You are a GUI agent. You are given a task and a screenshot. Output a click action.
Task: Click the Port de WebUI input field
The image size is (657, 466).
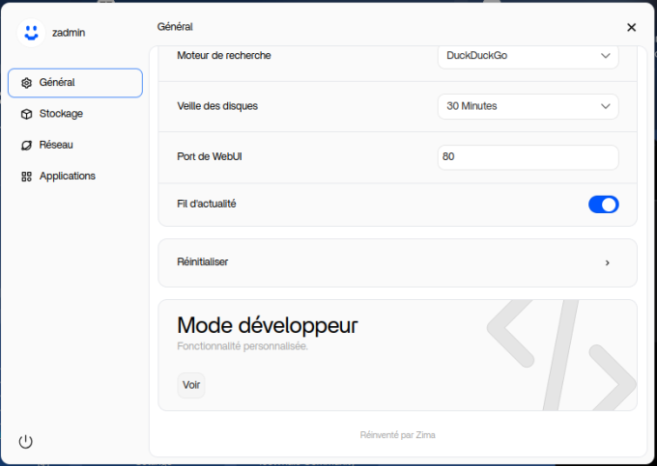pyautogui.click(x=528, y=157)
